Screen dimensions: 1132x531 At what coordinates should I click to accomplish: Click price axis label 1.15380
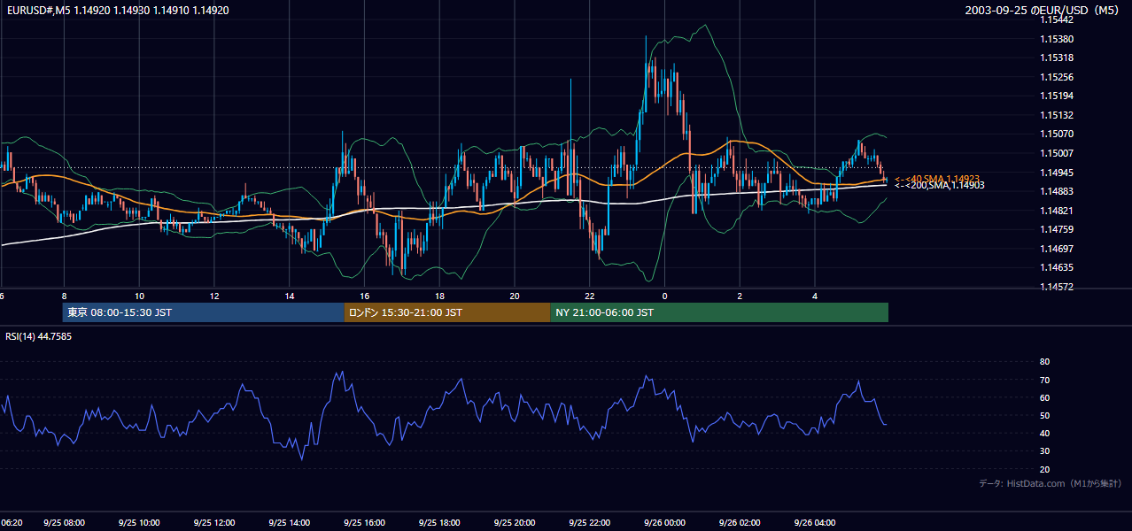point(1057,40)
